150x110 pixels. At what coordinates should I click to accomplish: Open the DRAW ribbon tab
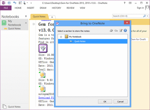[x=43, y=8]
